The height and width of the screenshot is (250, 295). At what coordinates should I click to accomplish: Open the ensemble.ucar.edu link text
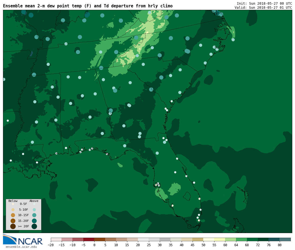(x=21, y=247)
